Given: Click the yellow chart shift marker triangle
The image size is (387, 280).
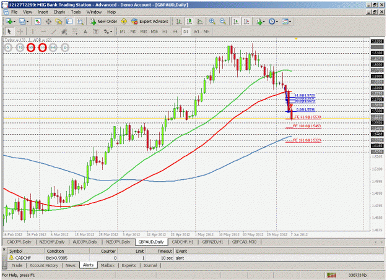Looking at the screenshot, I should click(x=296, y=39).
